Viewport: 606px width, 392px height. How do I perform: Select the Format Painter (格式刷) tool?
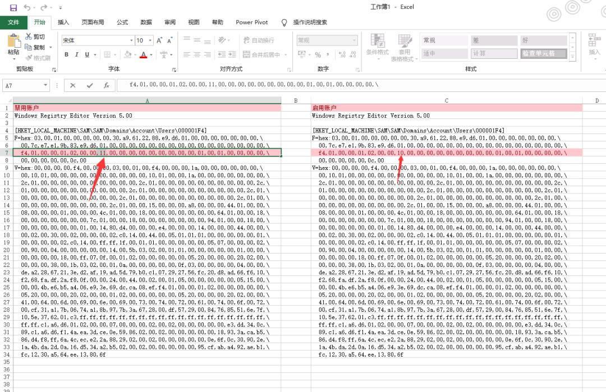coord(37,58)
